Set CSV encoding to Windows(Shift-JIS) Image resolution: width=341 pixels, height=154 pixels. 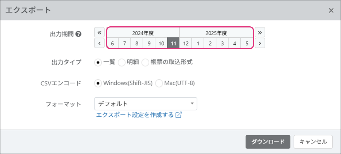click(98, 83)
